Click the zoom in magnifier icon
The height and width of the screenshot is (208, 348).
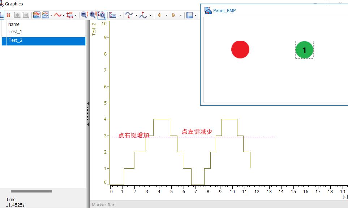point(93,15)
